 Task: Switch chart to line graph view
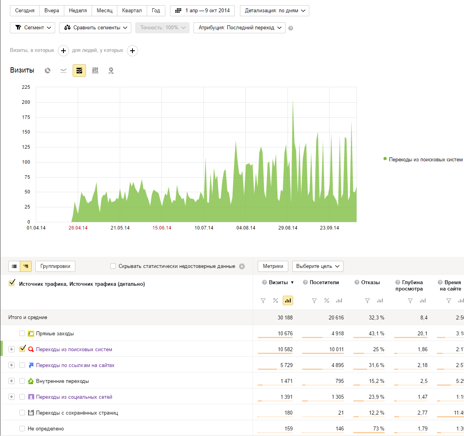click(x=63, y=71)
